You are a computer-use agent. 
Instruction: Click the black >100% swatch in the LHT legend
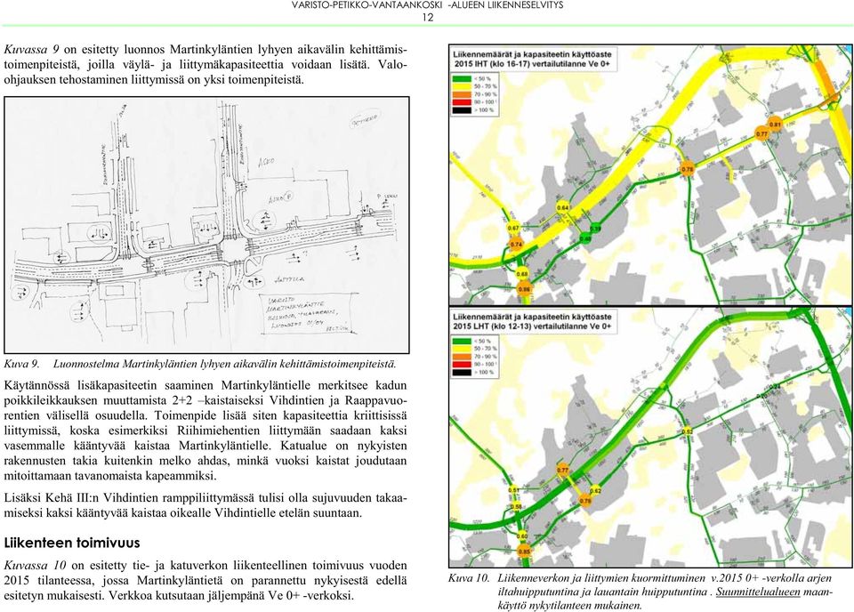pyautogui.click(x=462, y=373)
